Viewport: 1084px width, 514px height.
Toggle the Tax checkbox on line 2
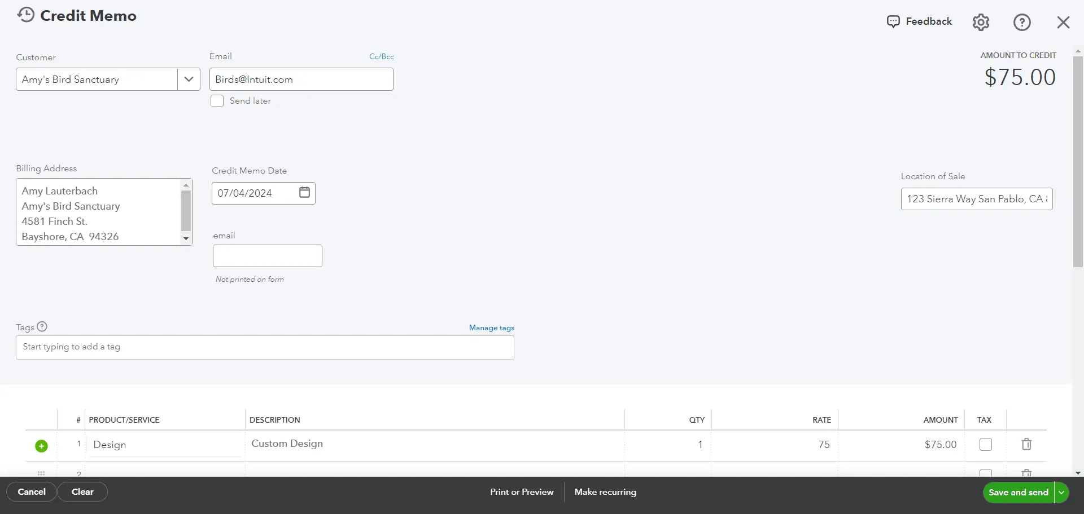tap(986, 473)
